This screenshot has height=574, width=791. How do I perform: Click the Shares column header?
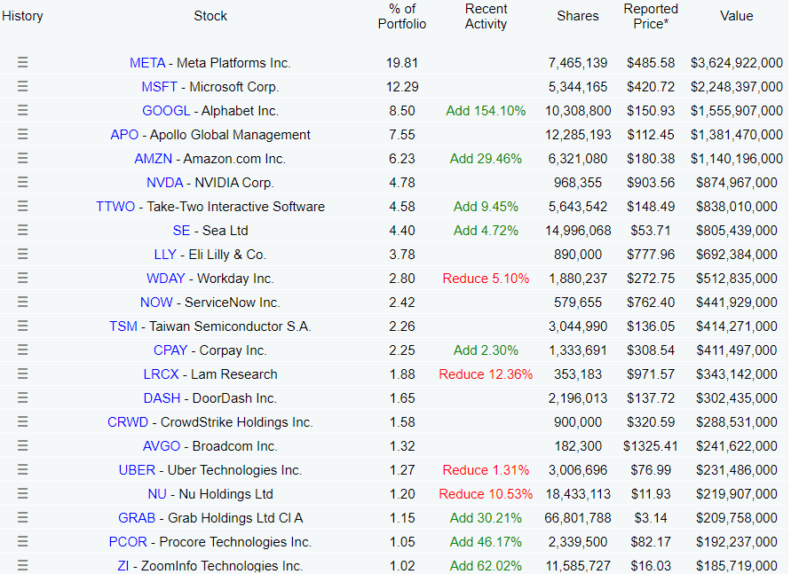point(578,16)
